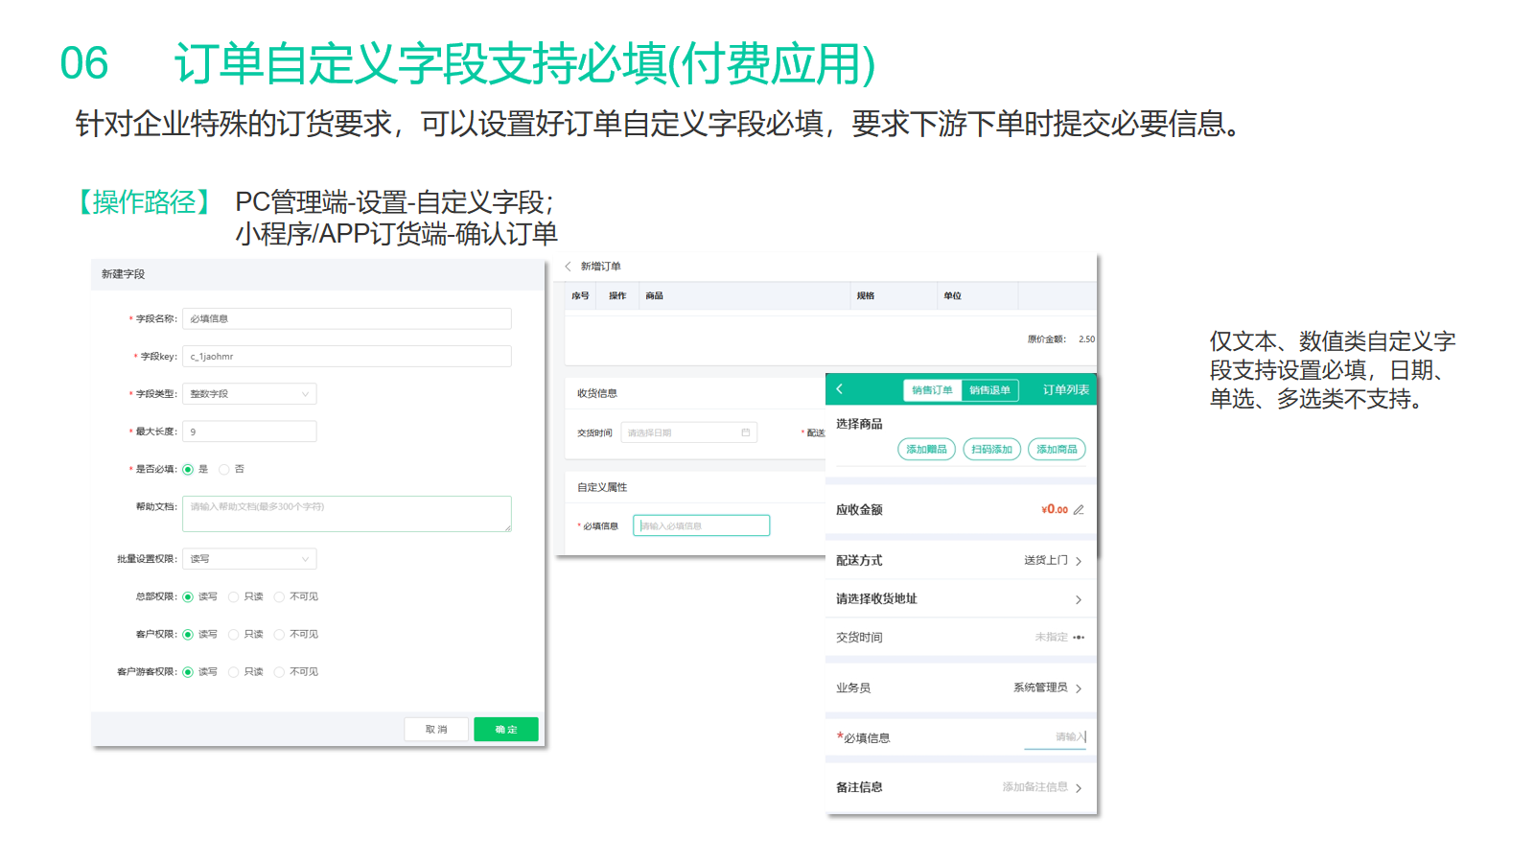This screenshot has height=863, width=1534.
Task: Click the pencil edit icon next to ¥0.00
Action: coord(1079,510)
